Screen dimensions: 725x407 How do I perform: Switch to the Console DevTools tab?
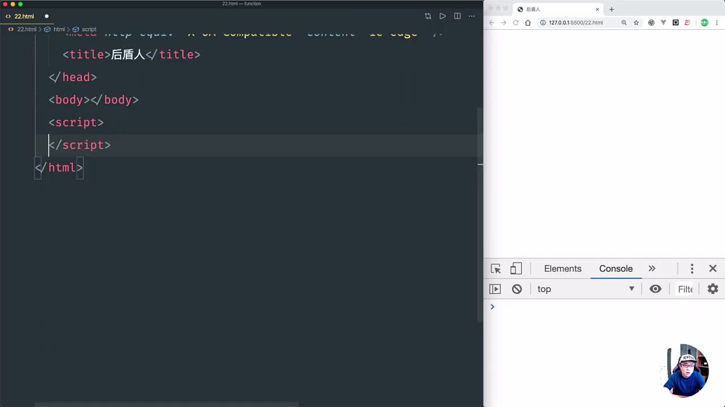point(616,269)
